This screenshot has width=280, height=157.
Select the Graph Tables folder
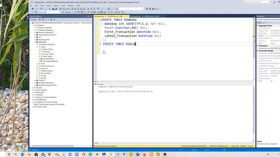47,56
